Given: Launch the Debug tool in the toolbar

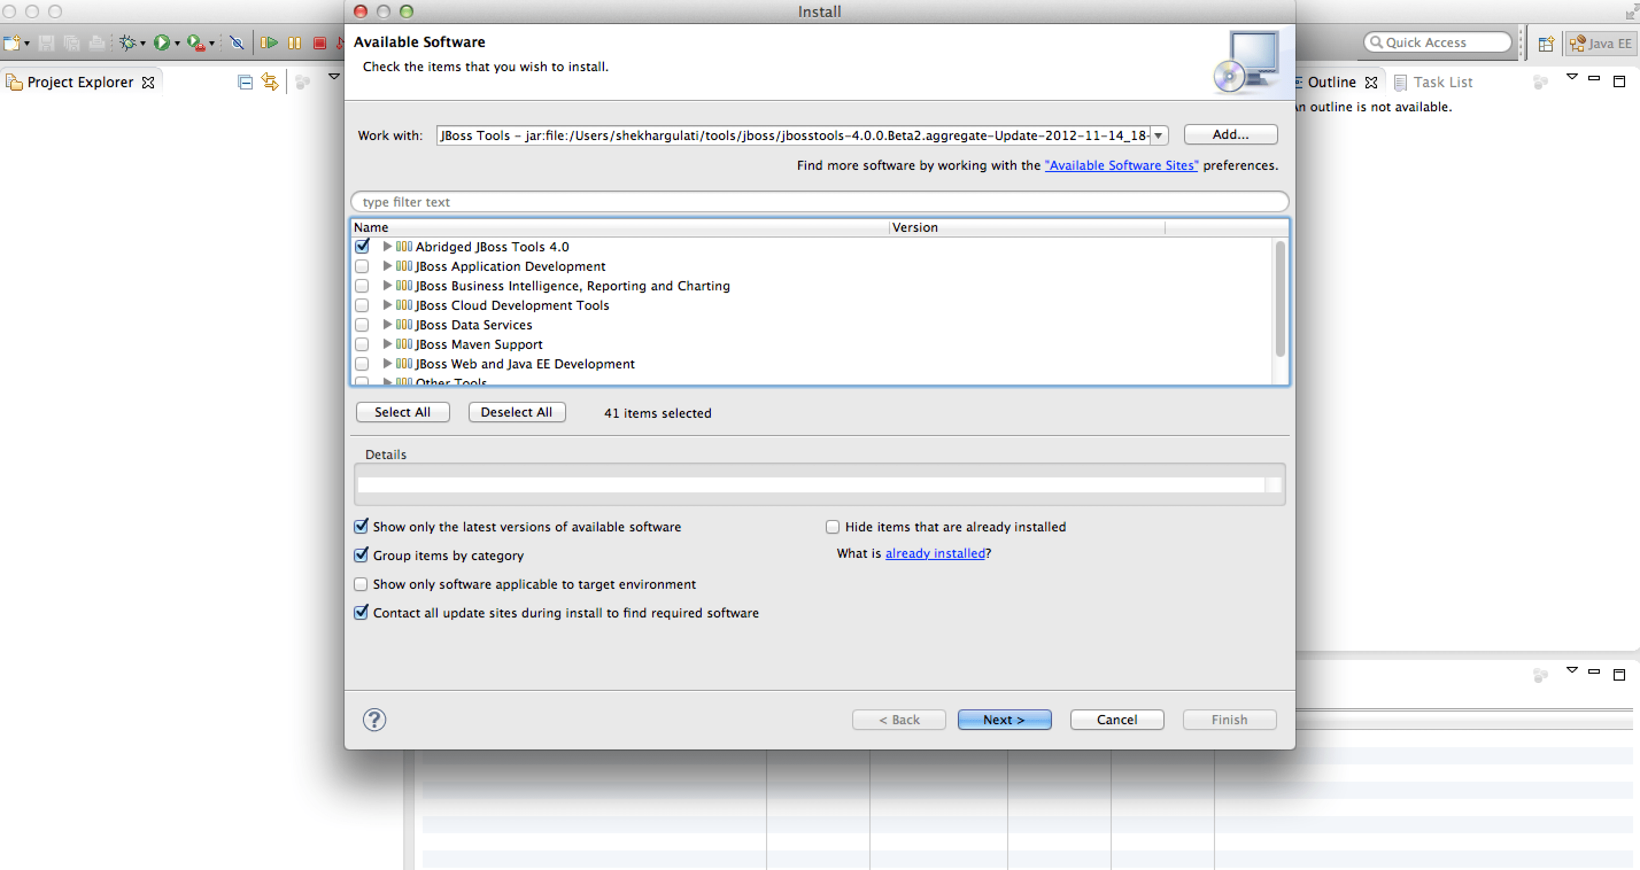Looking at the screenshot, I should tap(128, 42).
